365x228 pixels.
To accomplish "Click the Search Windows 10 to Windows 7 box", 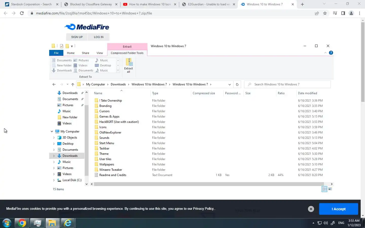I will 287,84.
